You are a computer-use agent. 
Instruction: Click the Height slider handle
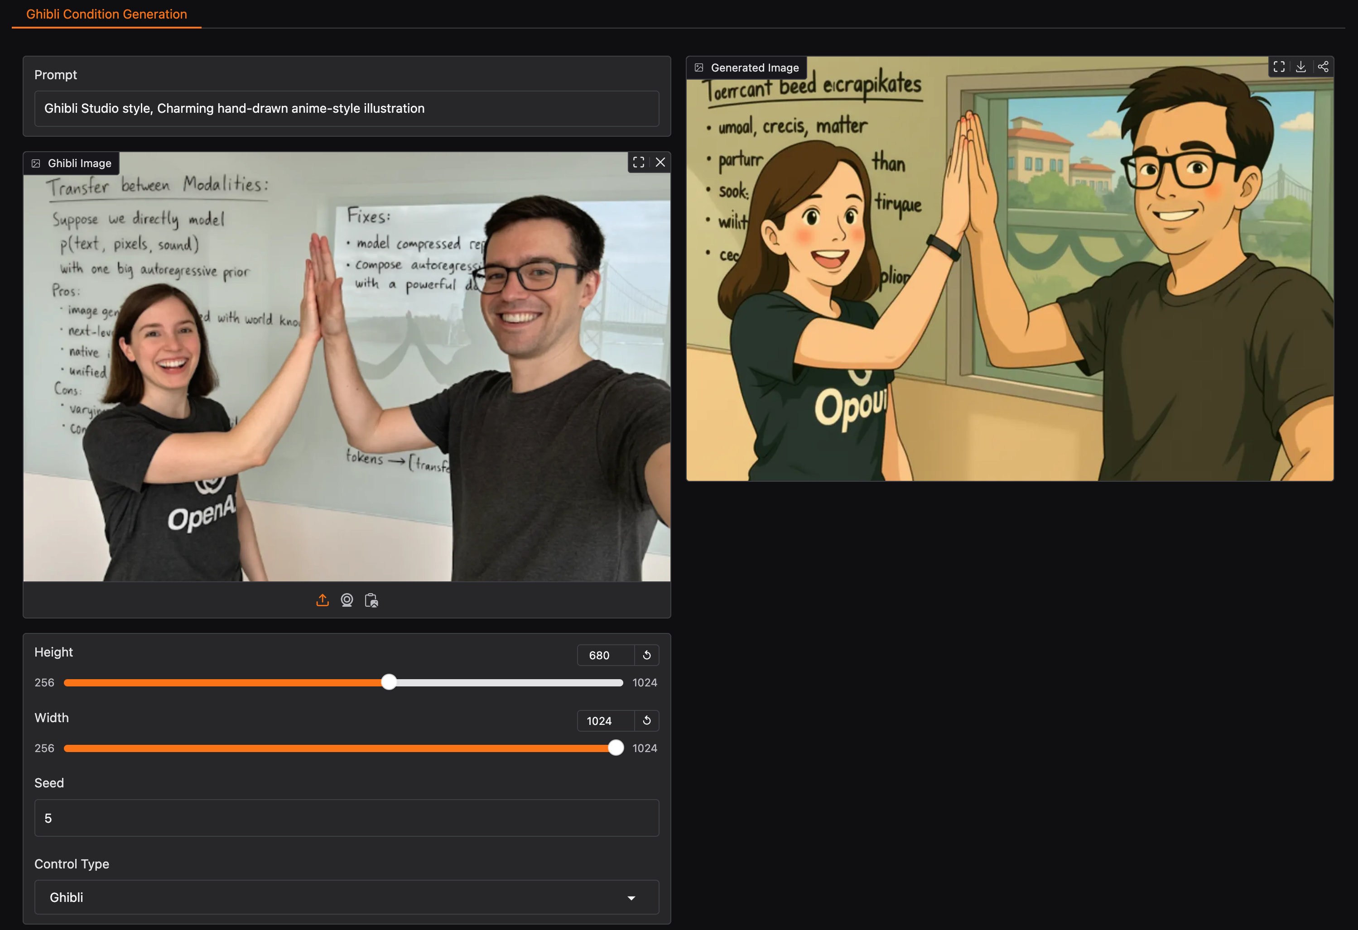point(389,682)
